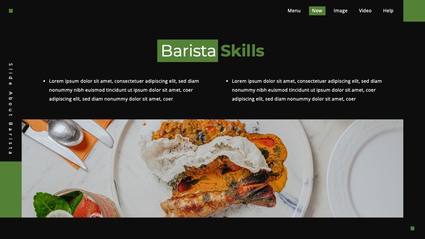Click the left Lorem ipsum paragraph
Screen dimensions: 425x239
[124, 90]
